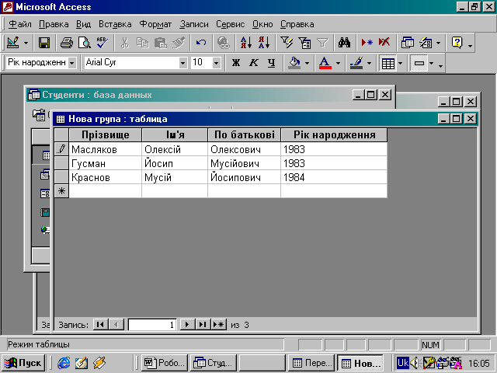Undo the last action icon
The width and height of the screenshot is (497, 373).
pyautogui.click(x=201, y=43)
